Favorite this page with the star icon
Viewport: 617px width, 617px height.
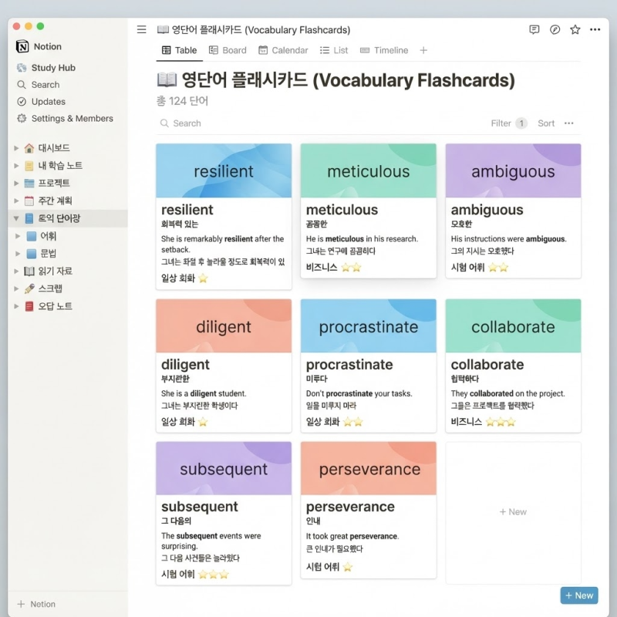(x=575, y=29)
